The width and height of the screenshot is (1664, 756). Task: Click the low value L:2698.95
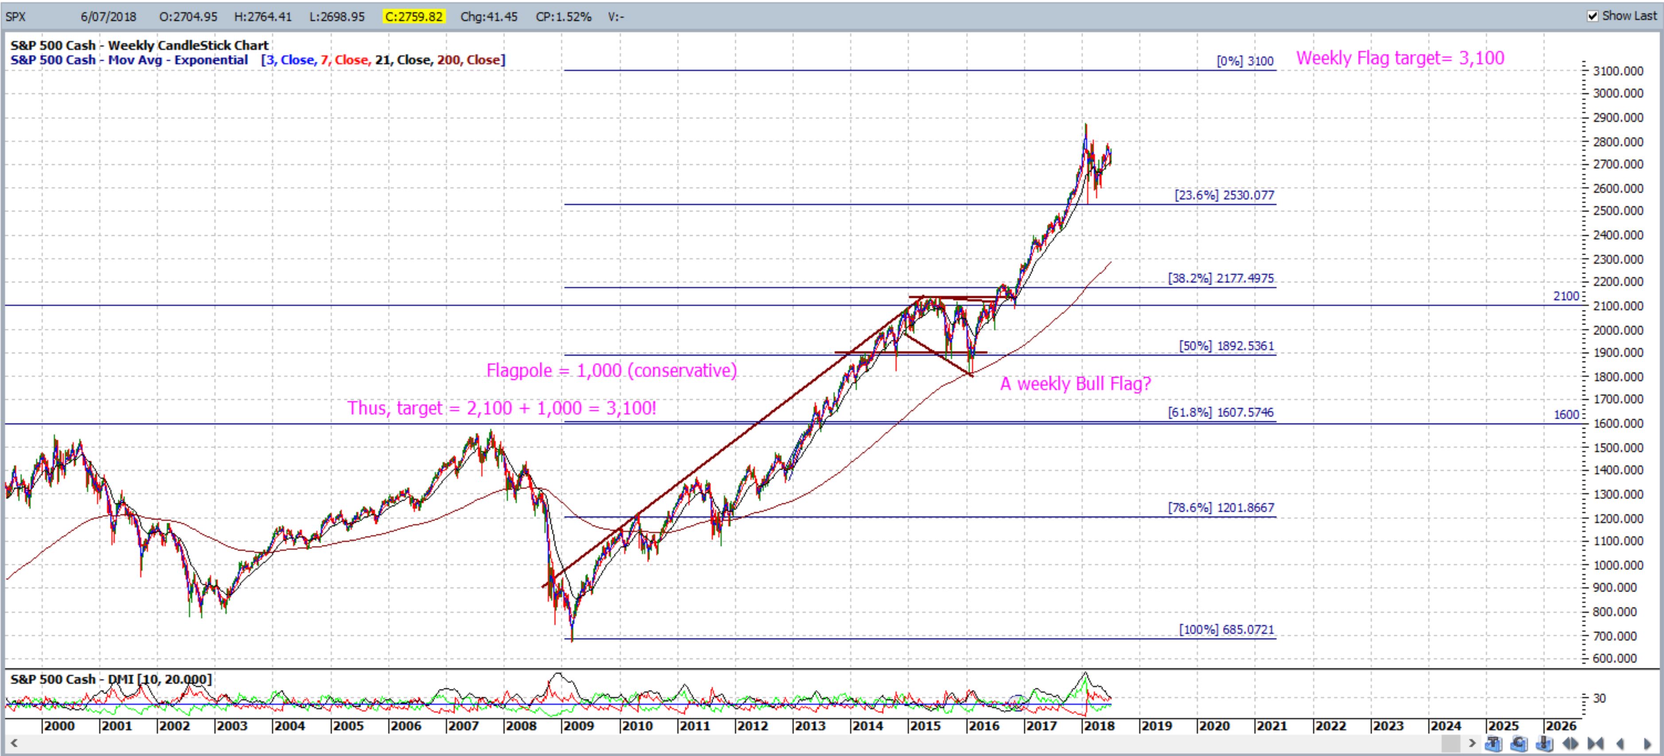point(337,17)
